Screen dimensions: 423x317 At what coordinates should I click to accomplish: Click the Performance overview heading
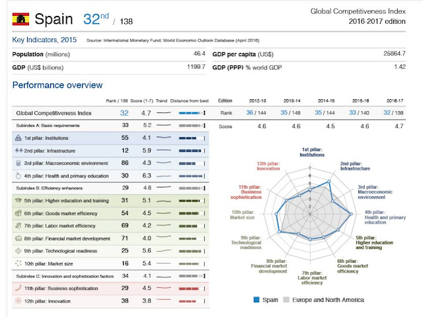(58, 85)
